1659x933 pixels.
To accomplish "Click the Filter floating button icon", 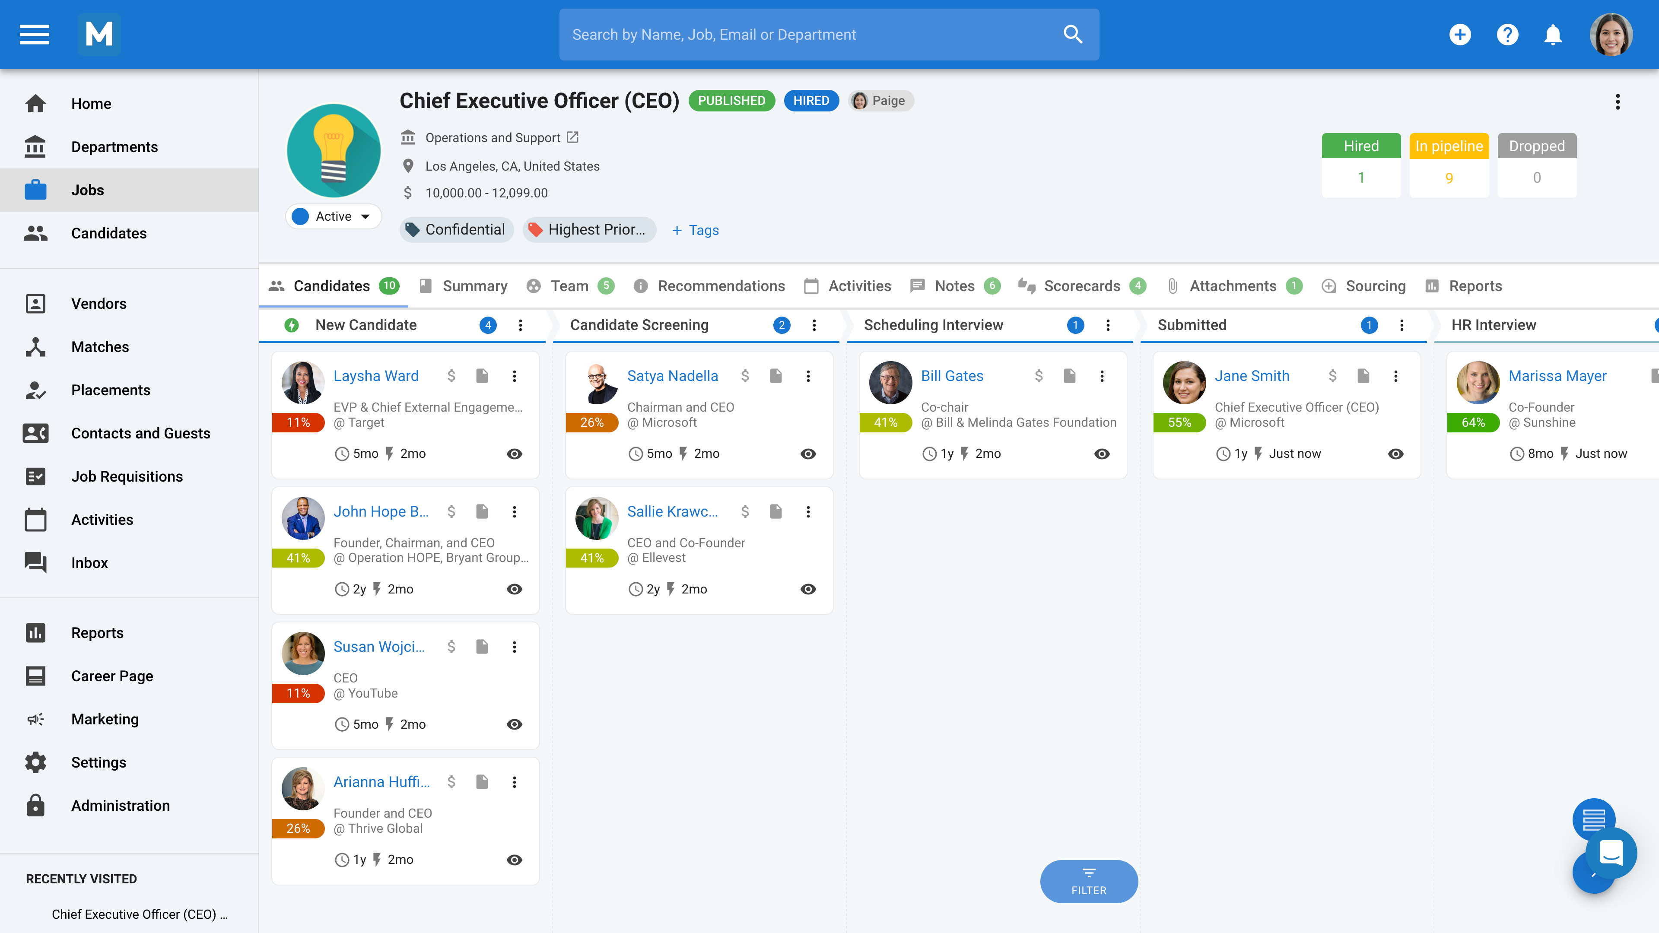I will point(1088,881).
